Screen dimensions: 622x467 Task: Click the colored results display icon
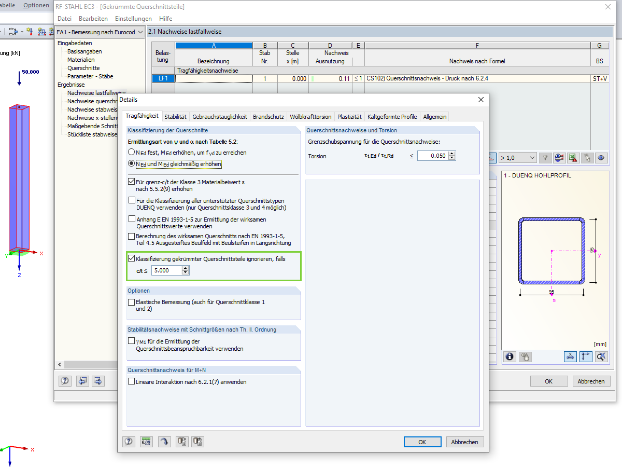pos(559,158)
